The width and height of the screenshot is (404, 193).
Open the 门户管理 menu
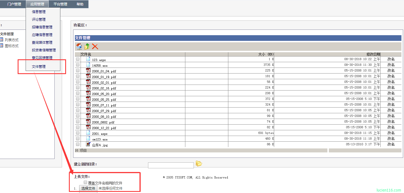click(x=14, y=4)
